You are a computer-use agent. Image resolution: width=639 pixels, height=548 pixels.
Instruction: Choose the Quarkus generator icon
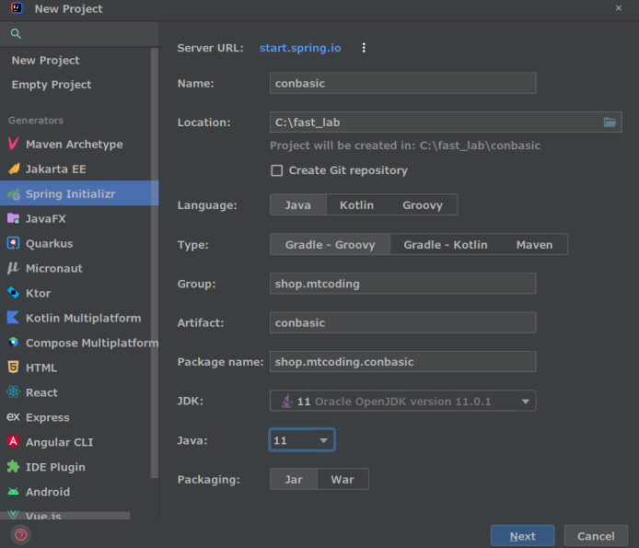[x=14, y=243]
